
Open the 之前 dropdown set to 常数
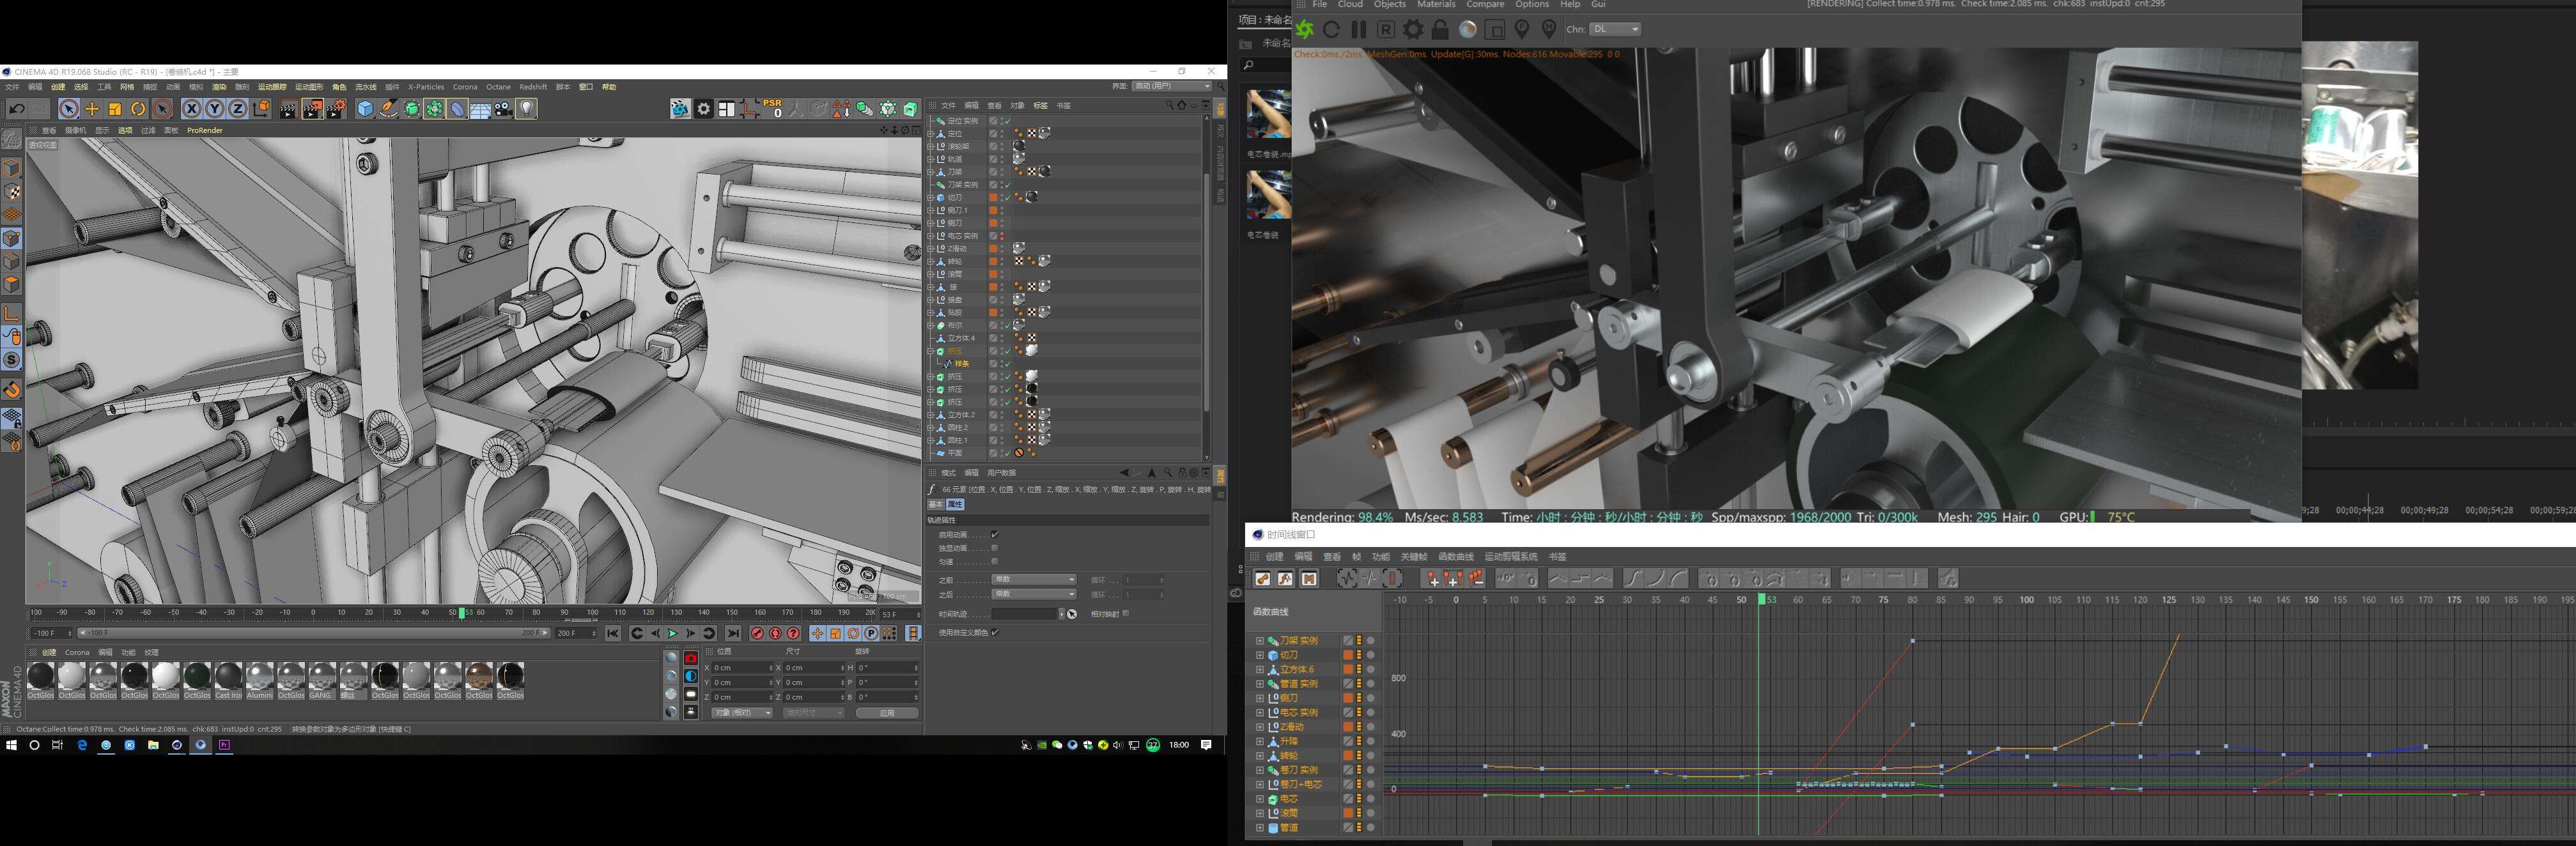tap(1033, 580)
